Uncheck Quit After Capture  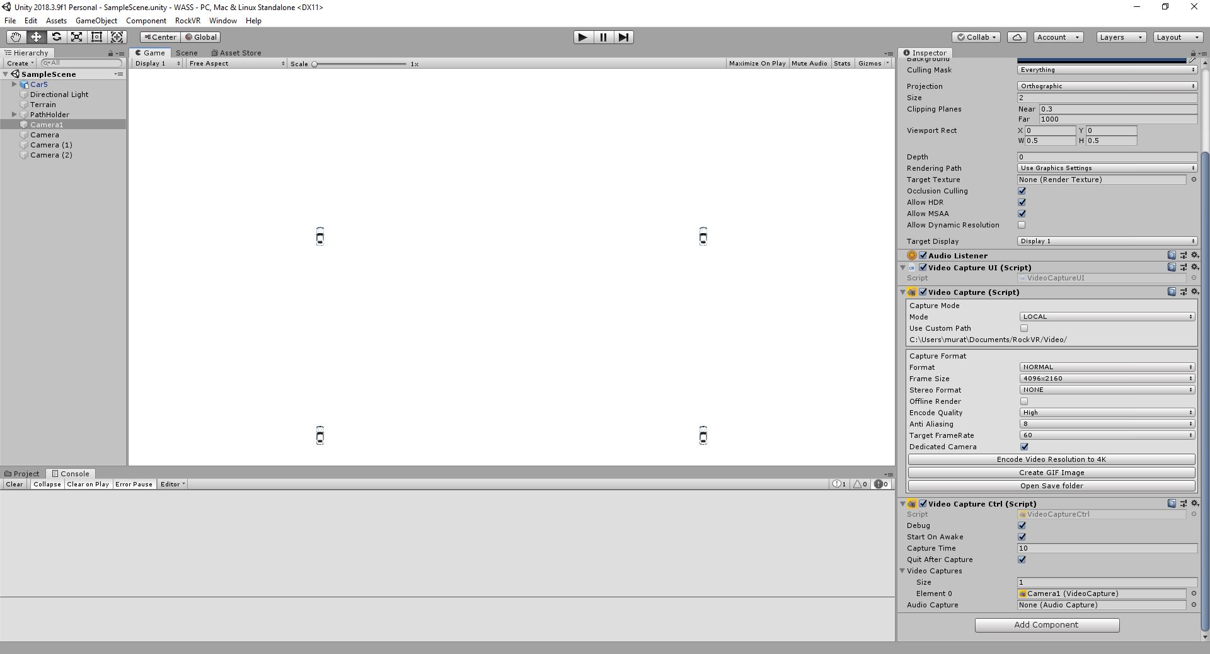point(1022,559)
